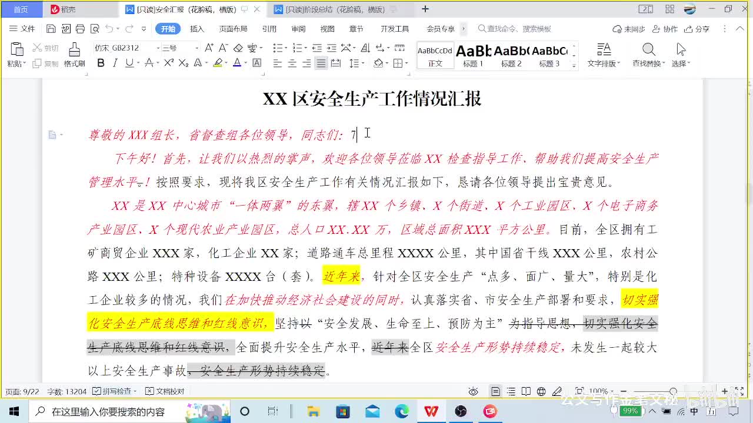Click the Undo arrow icon
The width and height of the screenshot is (753, 423).
(109, 29)
